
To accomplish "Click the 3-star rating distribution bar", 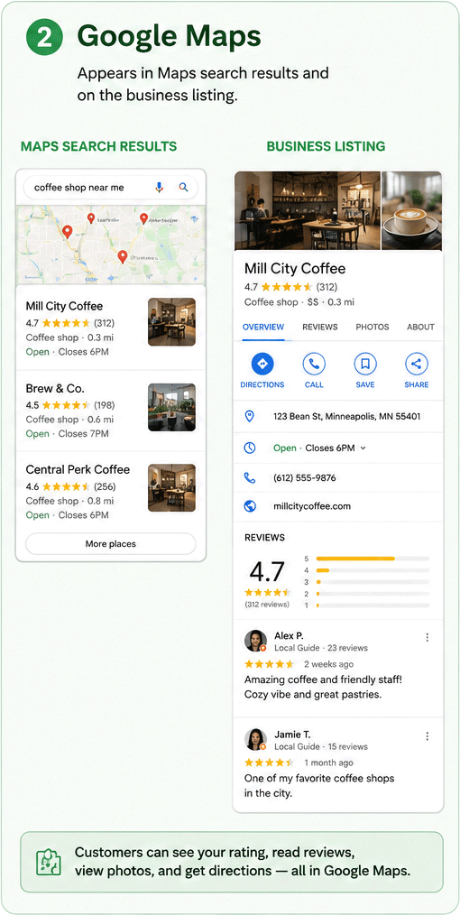I will (x=373, y=582).
